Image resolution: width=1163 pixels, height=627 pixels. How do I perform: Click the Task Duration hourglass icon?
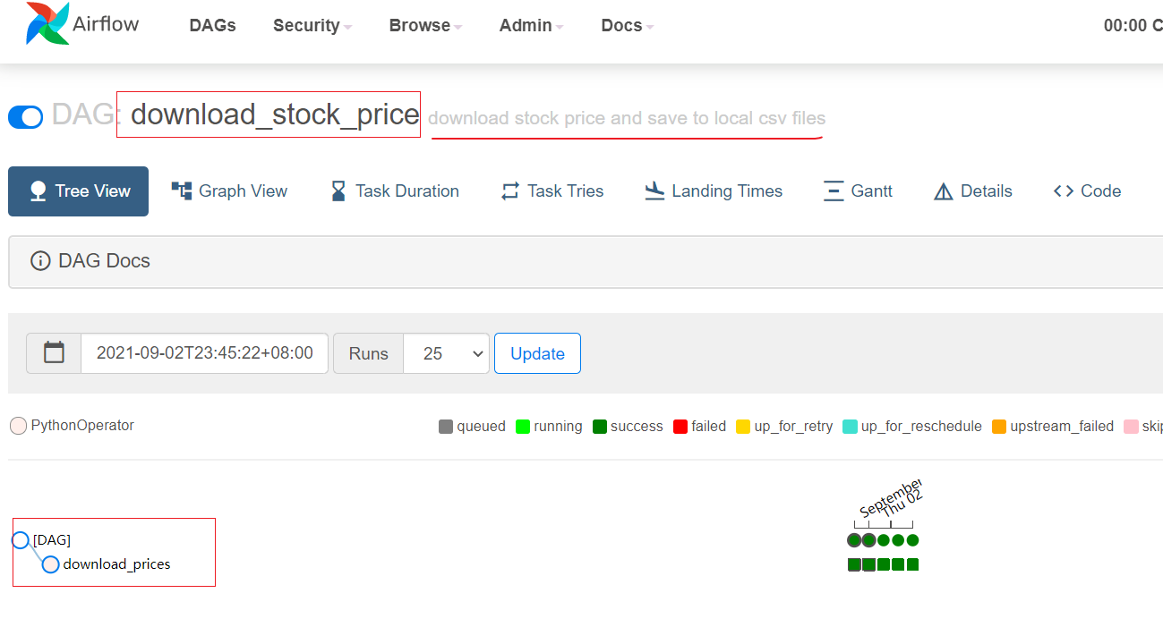pyautogui.click(x=338, y=191)
